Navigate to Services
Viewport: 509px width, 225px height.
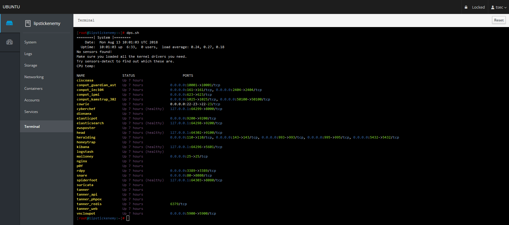click(x=31, y=112)
